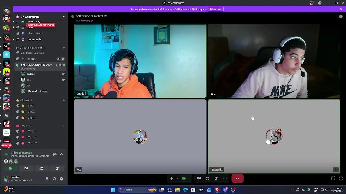Open camera options dropdown arrow
Image resolution: width=346 pixels, height=194 pixels.
pos(189,178)
